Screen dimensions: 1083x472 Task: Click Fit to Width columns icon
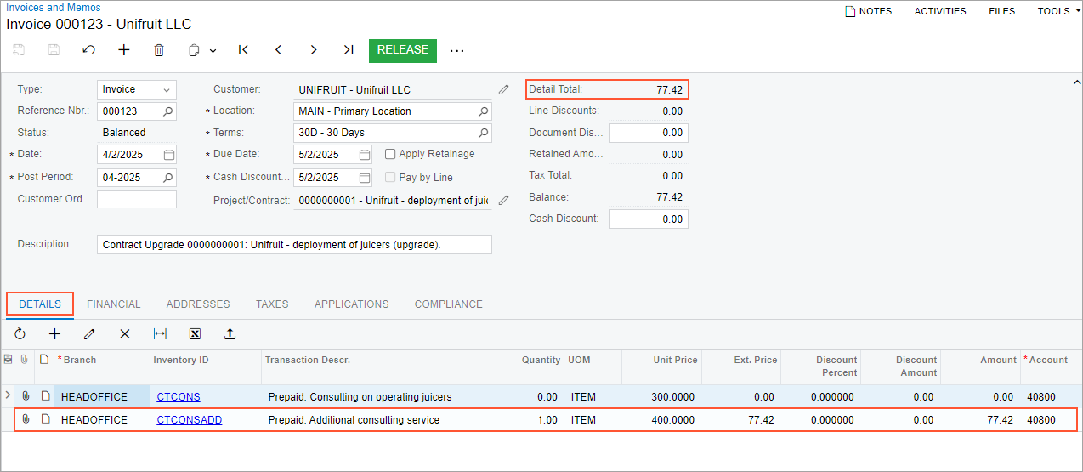tap(160, 334)
